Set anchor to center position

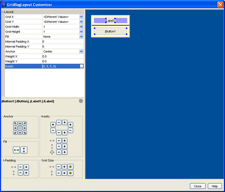point(20,128)
